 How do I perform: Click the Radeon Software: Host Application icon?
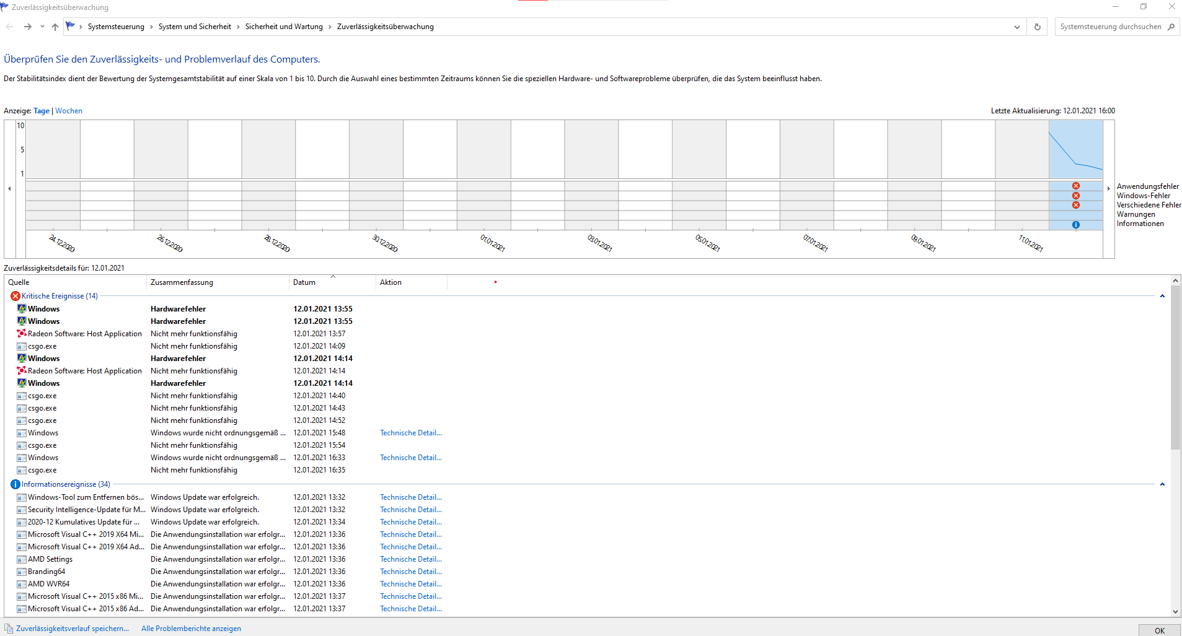20,333
